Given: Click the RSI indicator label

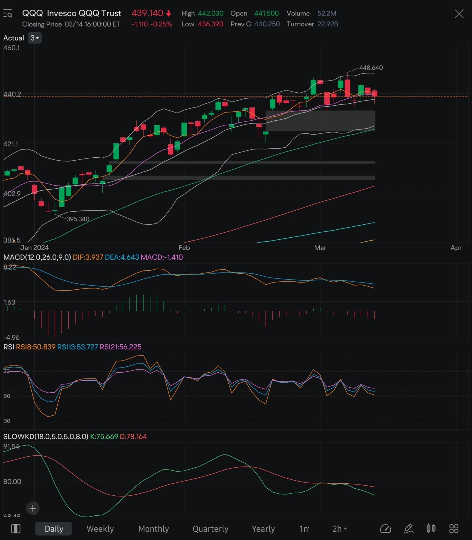Looking at the screenshot, I should pyautogui.click(x=9, y=347).
